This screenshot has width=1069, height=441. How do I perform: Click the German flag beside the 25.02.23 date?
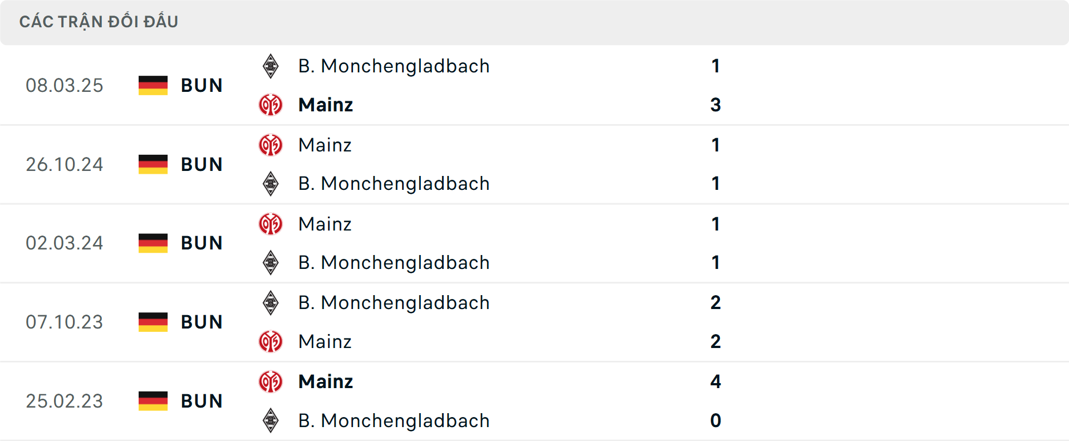pos(153,400)
